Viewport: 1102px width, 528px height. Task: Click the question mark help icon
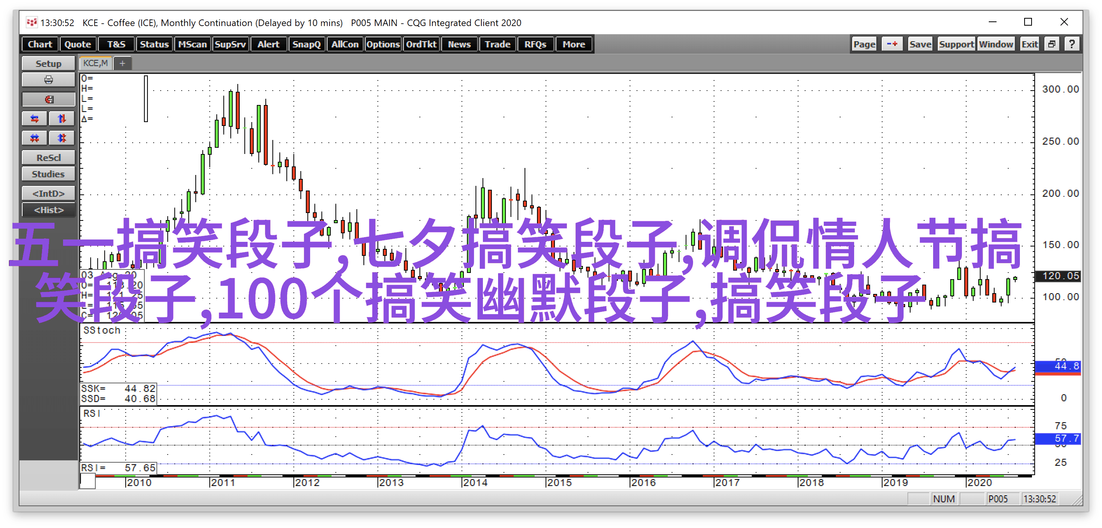[1072, 44]
